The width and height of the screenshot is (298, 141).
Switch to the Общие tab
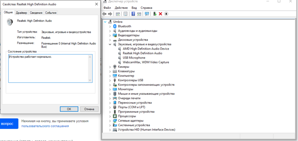[x=8, y=13]
